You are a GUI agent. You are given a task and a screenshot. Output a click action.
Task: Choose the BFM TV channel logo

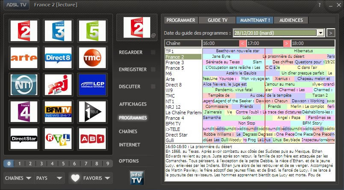coord(58,112)
